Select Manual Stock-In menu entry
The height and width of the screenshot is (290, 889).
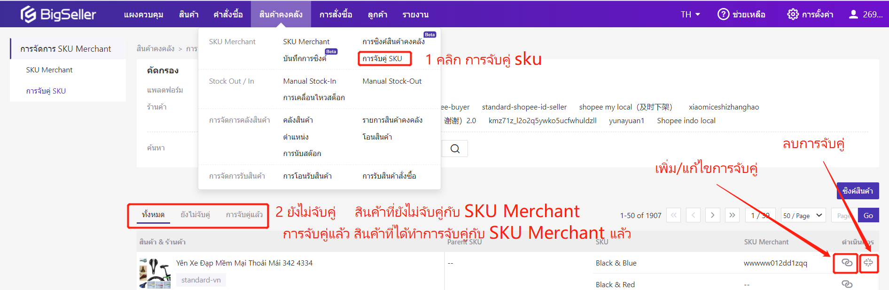tap(310, 81)
